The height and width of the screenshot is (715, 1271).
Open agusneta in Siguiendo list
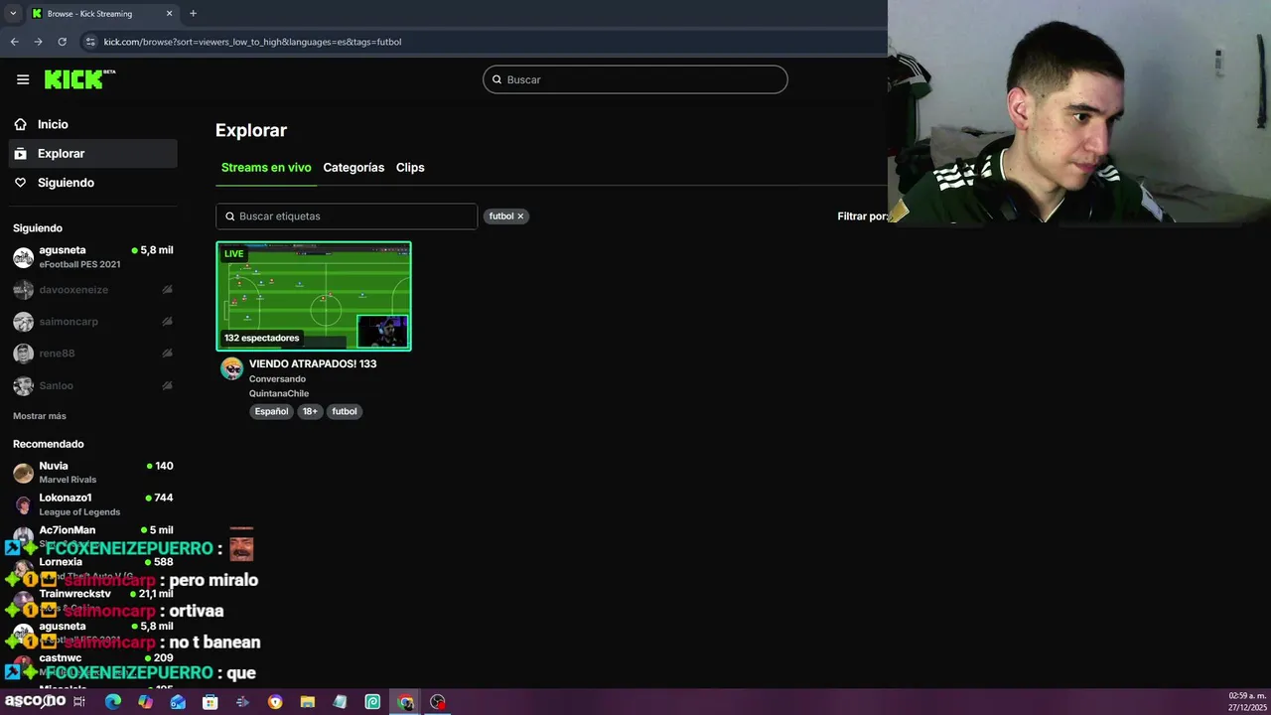point(92,257)
